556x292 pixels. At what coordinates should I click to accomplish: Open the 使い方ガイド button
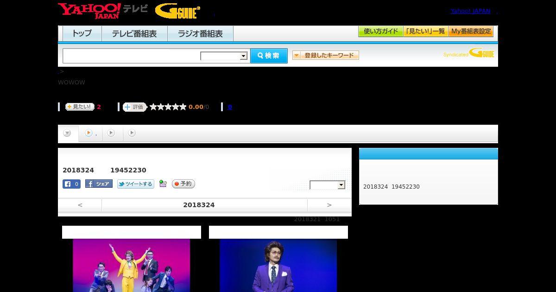tap(381, 32)
